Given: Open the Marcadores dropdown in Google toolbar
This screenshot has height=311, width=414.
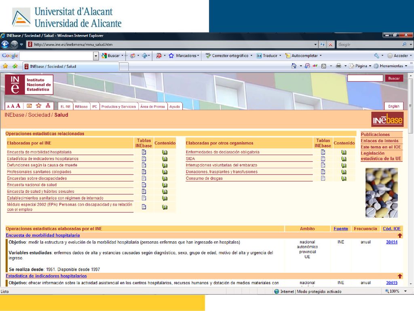Looking at the screenshot, I should (x=198, y=55).
